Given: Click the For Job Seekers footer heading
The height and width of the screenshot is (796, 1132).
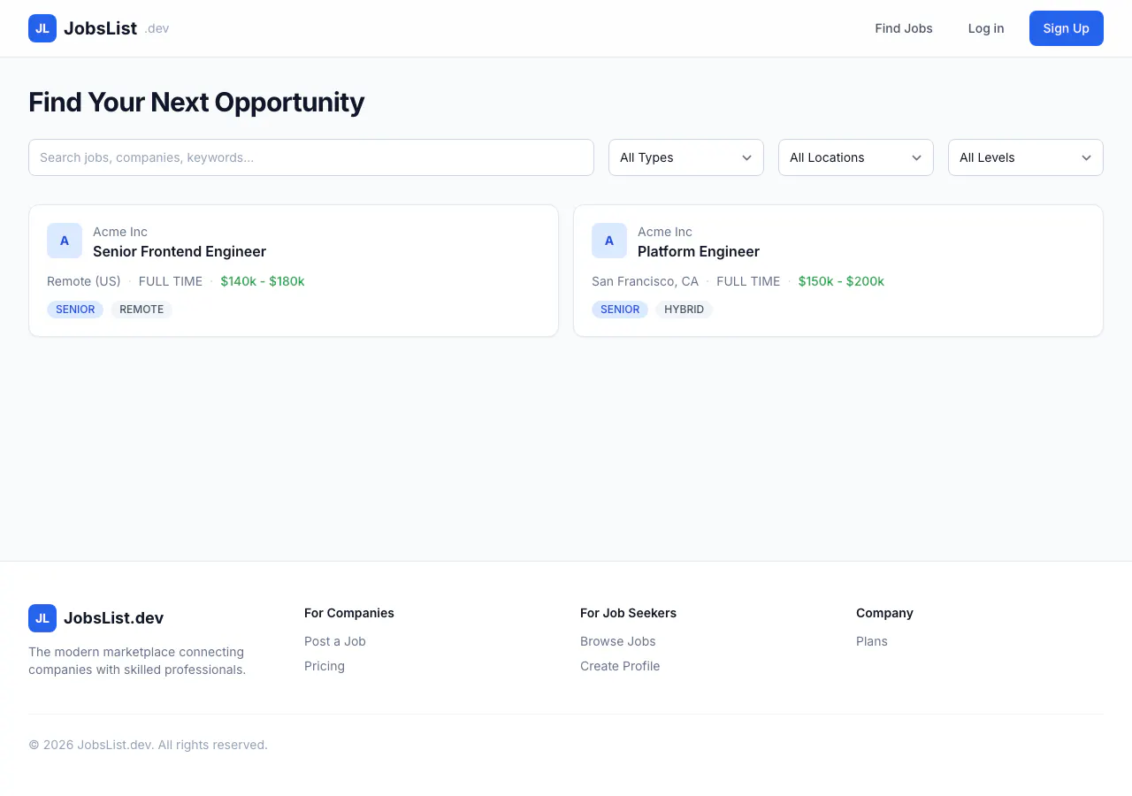Looking at the screenshot, I should click(x=628, y=613).
